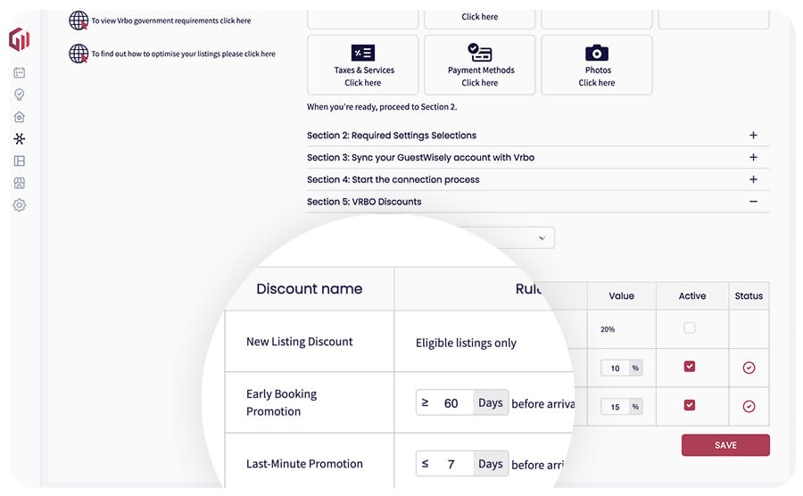Open the house icon in the sidebar
This screenshot has width=803, height=496.
20,117
